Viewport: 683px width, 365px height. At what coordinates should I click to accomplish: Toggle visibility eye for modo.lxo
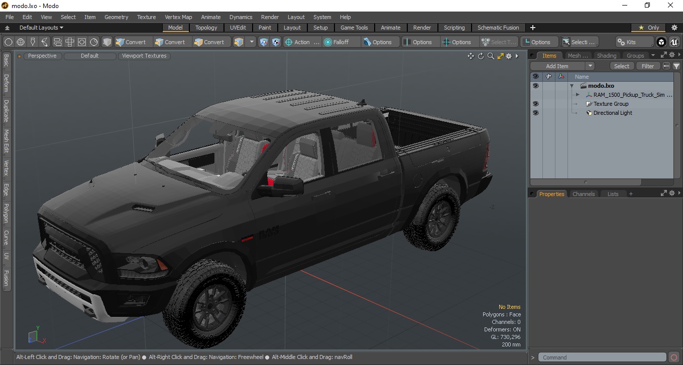535,86
